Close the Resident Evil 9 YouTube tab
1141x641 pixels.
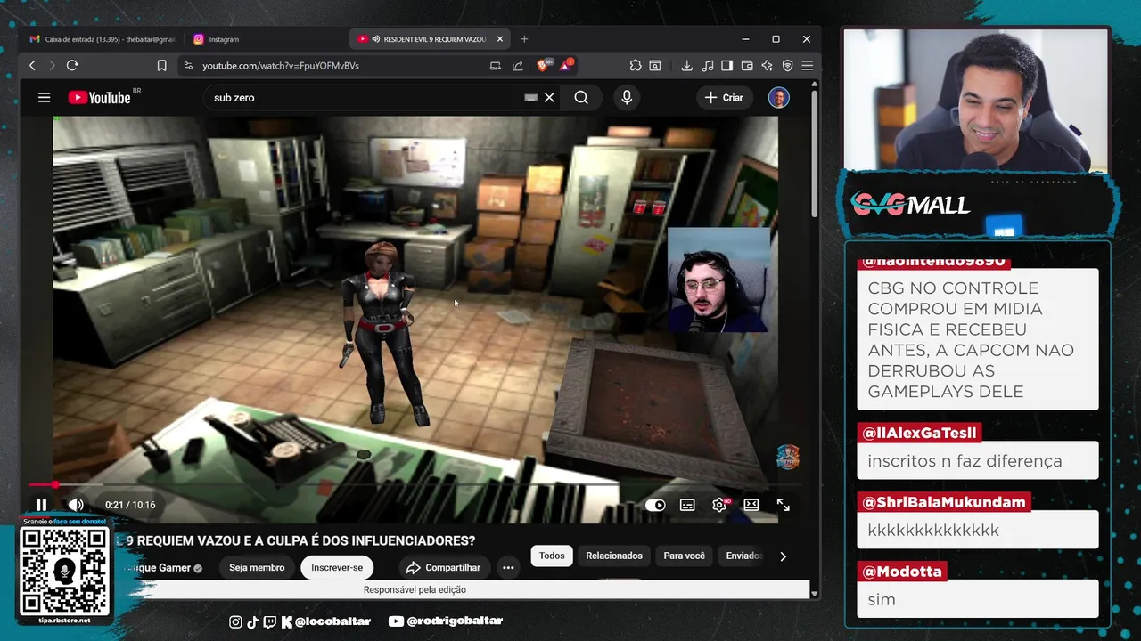pos(500,39)
